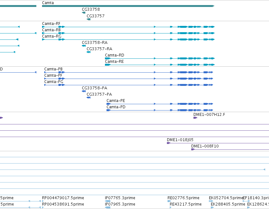Click the RE02776.5prime EST glyph
Viewport: 269px width, 209px height.
click(x=169, y=201)
